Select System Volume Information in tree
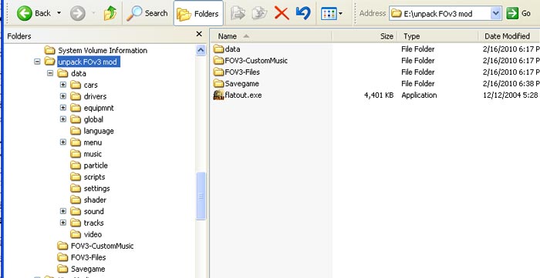The image size is (540, 278). tap(103, 51)
